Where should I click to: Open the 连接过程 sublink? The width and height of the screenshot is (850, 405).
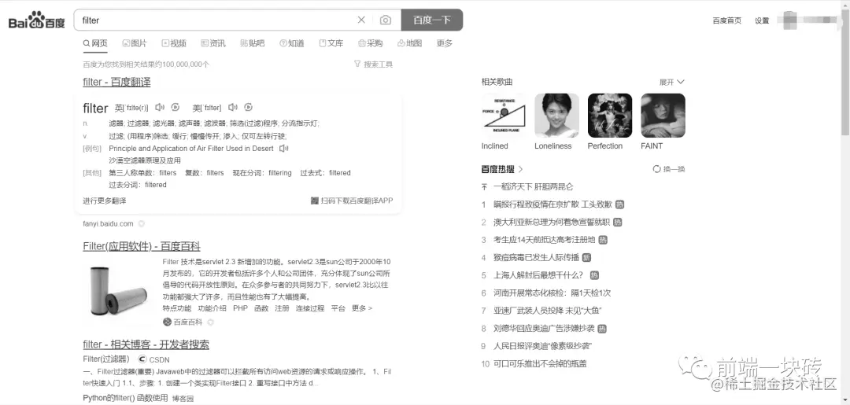pyautogui.click(x=310, y=308)
